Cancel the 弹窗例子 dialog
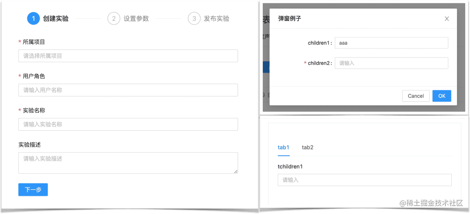 [x=416, y=96]
